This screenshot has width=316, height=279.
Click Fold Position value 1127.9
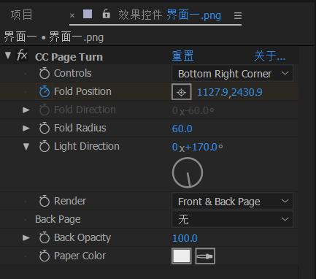coord(212,92)
